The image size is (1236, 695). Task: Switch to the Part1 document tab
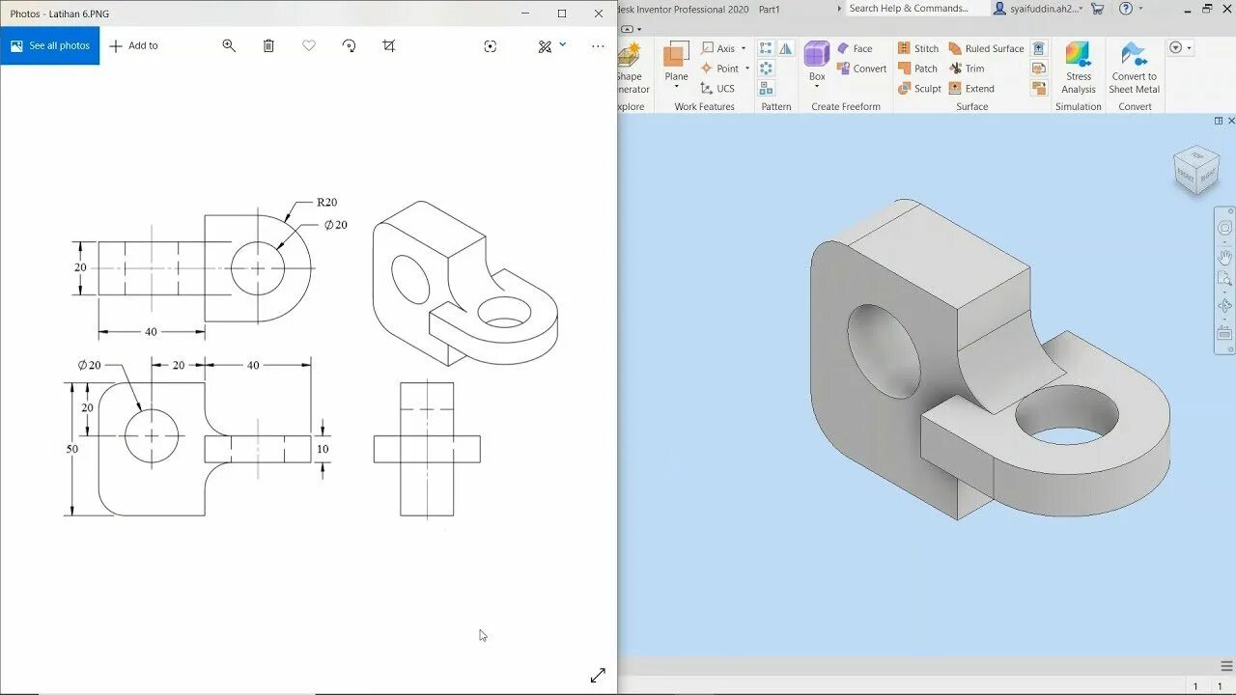pyautogui.click(x=770, y=9)
